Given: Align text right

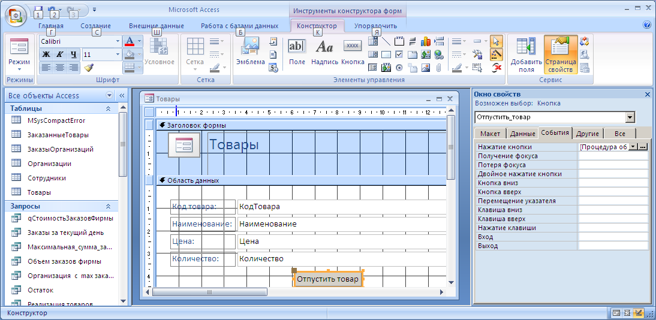Looking at the screenshot, I should pyautogui.click(x=74, y=67).
